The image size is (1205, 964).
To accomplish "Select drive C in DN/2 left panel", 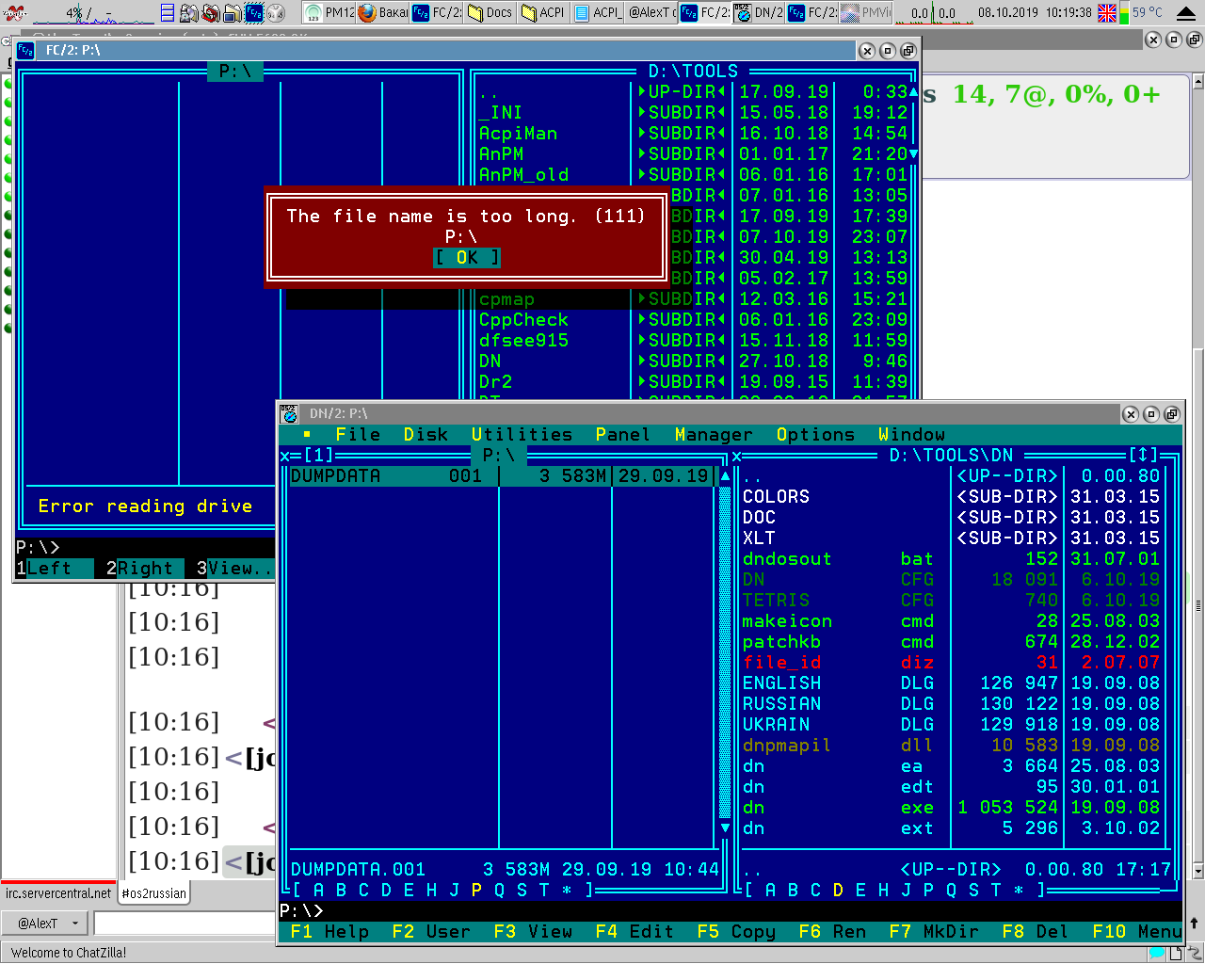I will (x=363, y=890).
